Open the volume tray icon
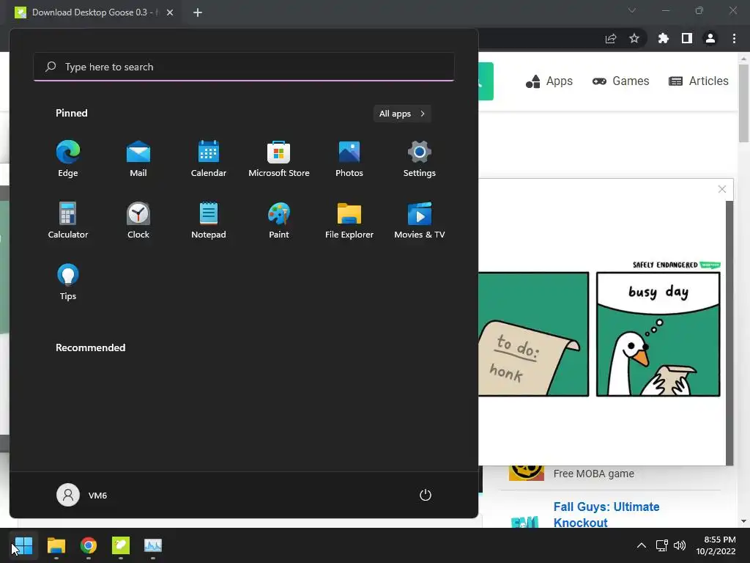 679,545
